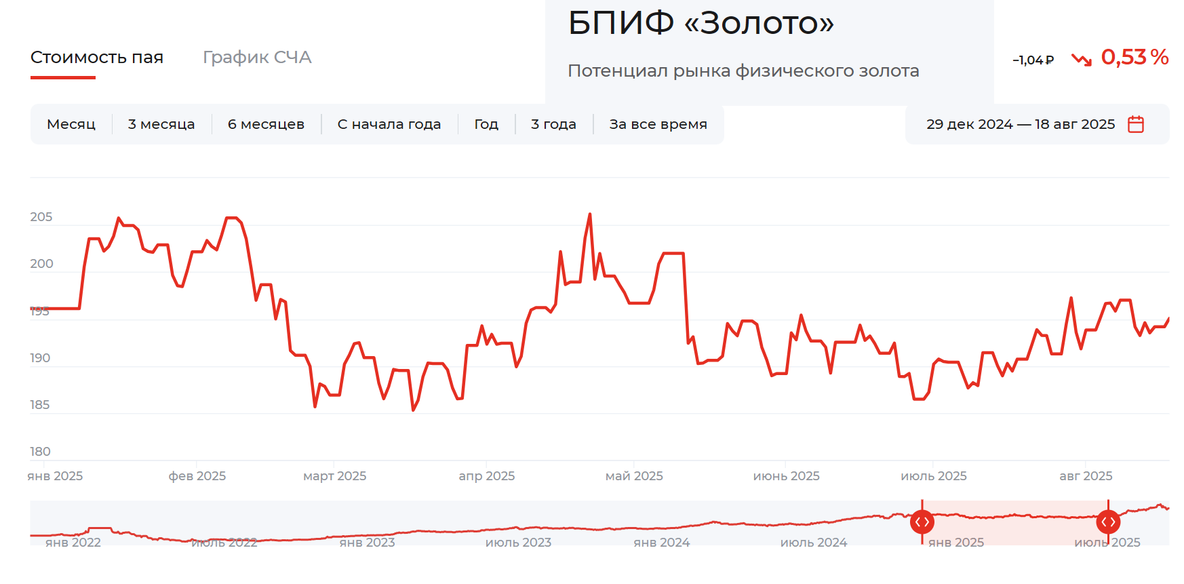Select the Стоимость пая tab
Screen dimensions: 1184x584
97,58
